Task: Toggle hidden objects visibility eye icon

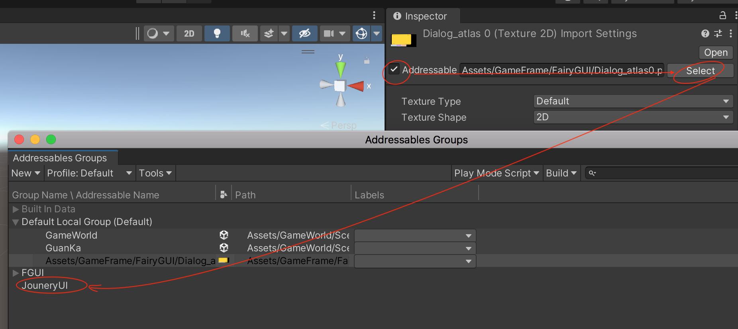Action: click(x=304, y=33)
